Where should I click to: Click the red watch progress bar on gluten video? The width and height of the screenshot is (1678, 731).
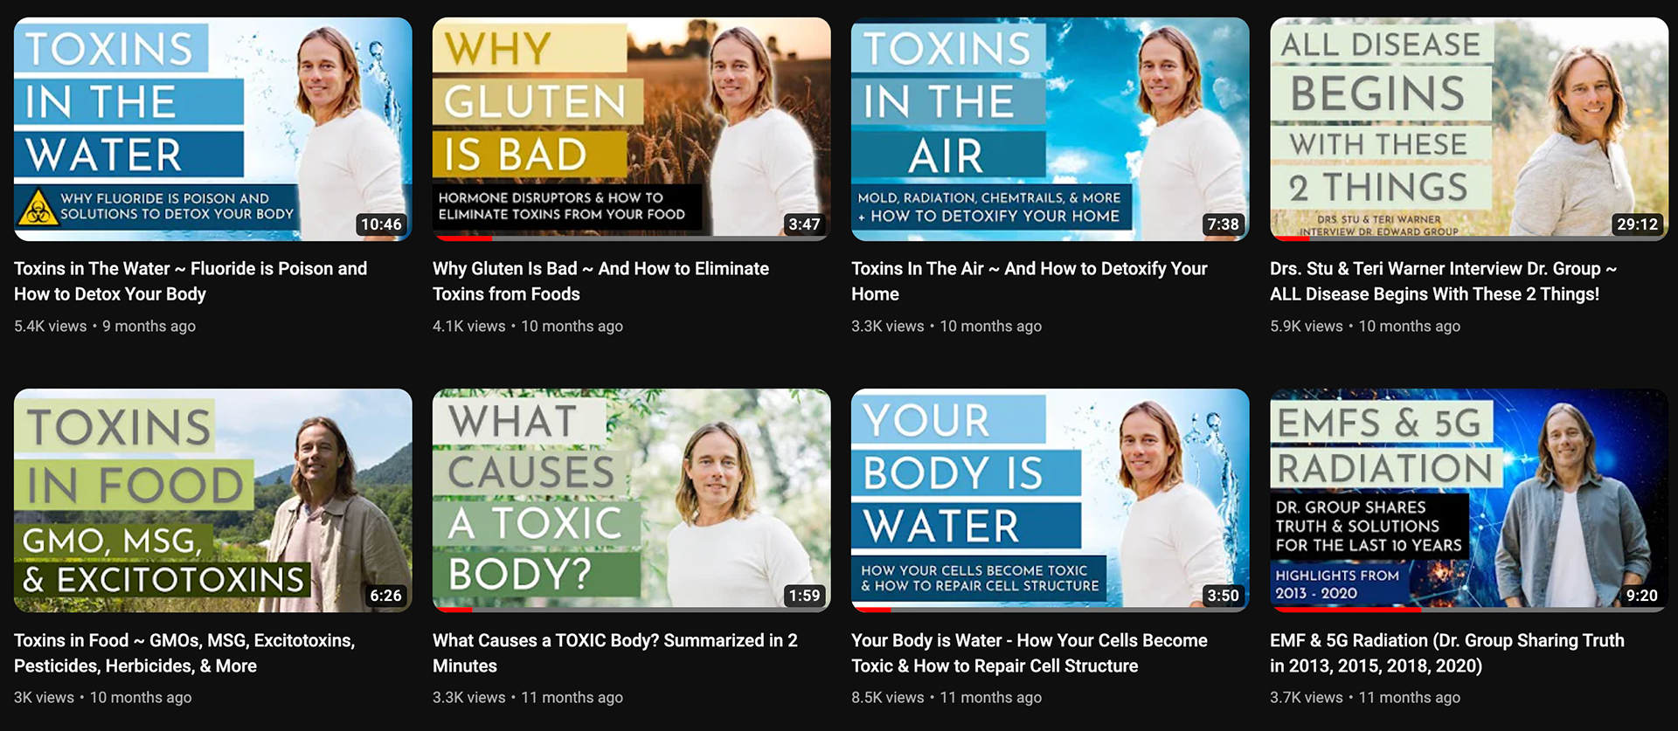[463, 238]
